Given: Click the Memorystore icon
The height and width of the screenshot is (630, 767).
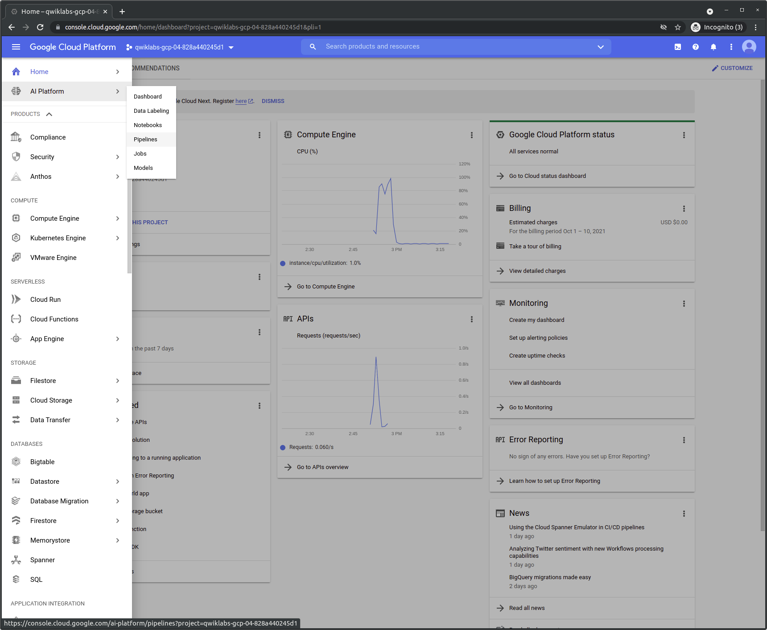Looking at the screenshot, I should click(x=16, y=540).
